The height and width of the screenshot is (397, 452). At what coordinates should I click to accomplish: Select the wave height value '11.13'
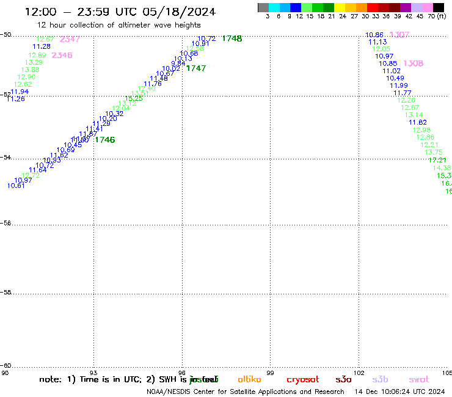point(377,42)
